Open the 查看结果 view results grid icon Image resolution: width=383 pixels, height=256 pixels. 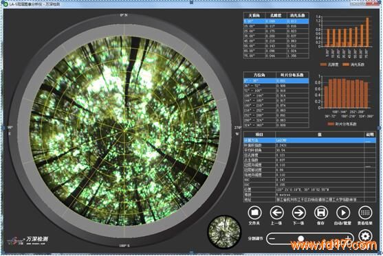click(x=365, y=213)
